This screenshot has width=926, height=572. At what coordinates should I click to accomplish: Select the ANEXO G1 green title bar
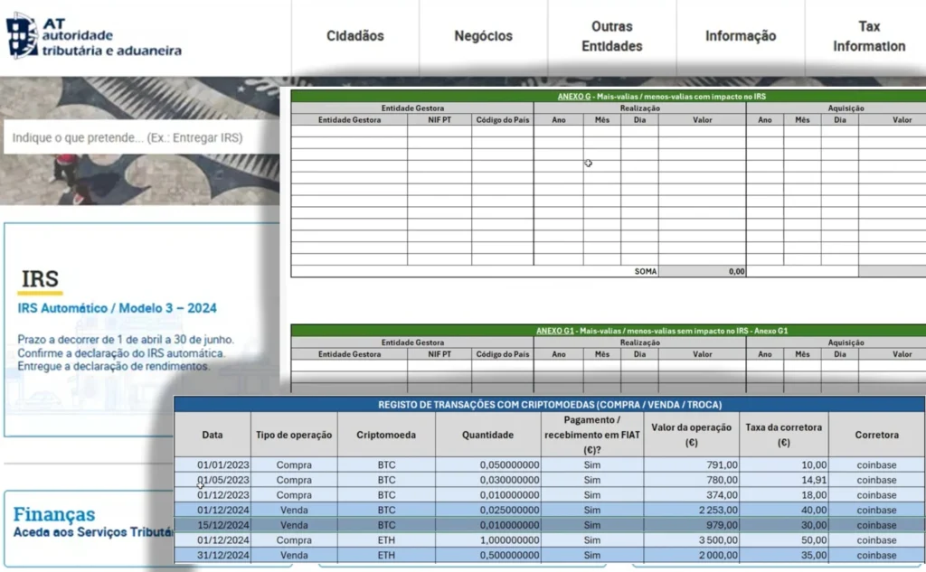coord(608,331)
